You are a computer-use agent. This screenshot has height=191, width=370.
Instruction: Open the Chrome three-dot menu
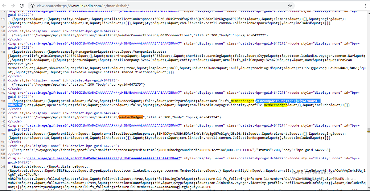365,6
